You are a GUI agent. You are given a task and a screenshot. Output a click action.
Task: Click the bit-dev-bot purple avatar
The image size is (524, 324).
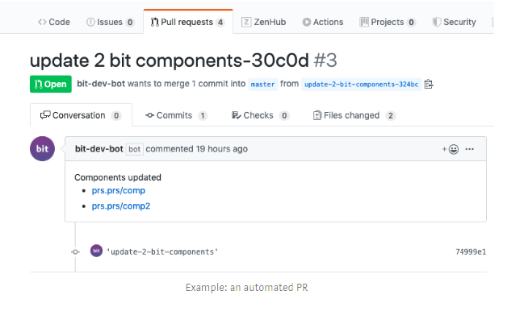coord(43,150)
